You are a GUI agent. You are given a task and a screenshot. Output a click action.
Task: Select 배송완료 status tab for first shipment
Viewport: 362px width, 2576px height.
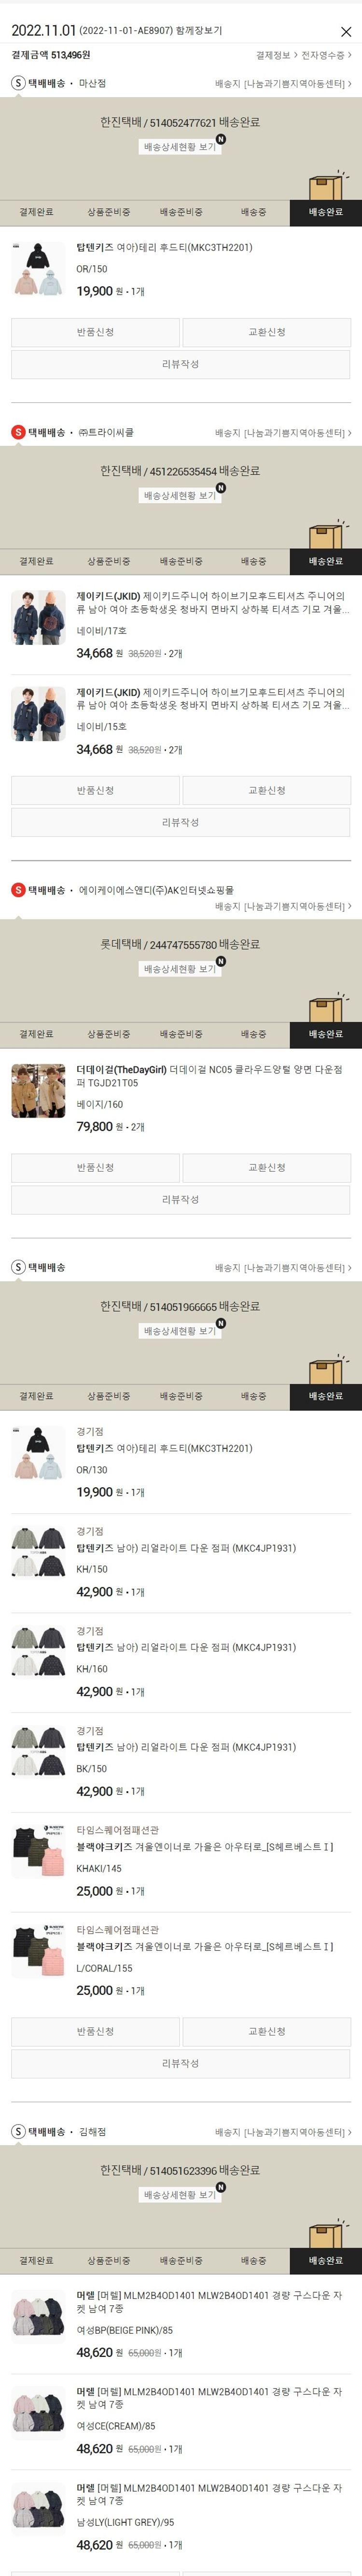click(326, 212)
